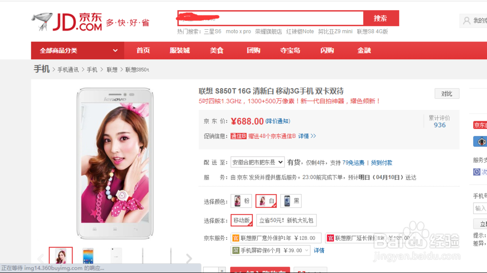The image size is (487, 273).
Task: Click breadcrumb 手机通讯
Action: pos(68,70)
